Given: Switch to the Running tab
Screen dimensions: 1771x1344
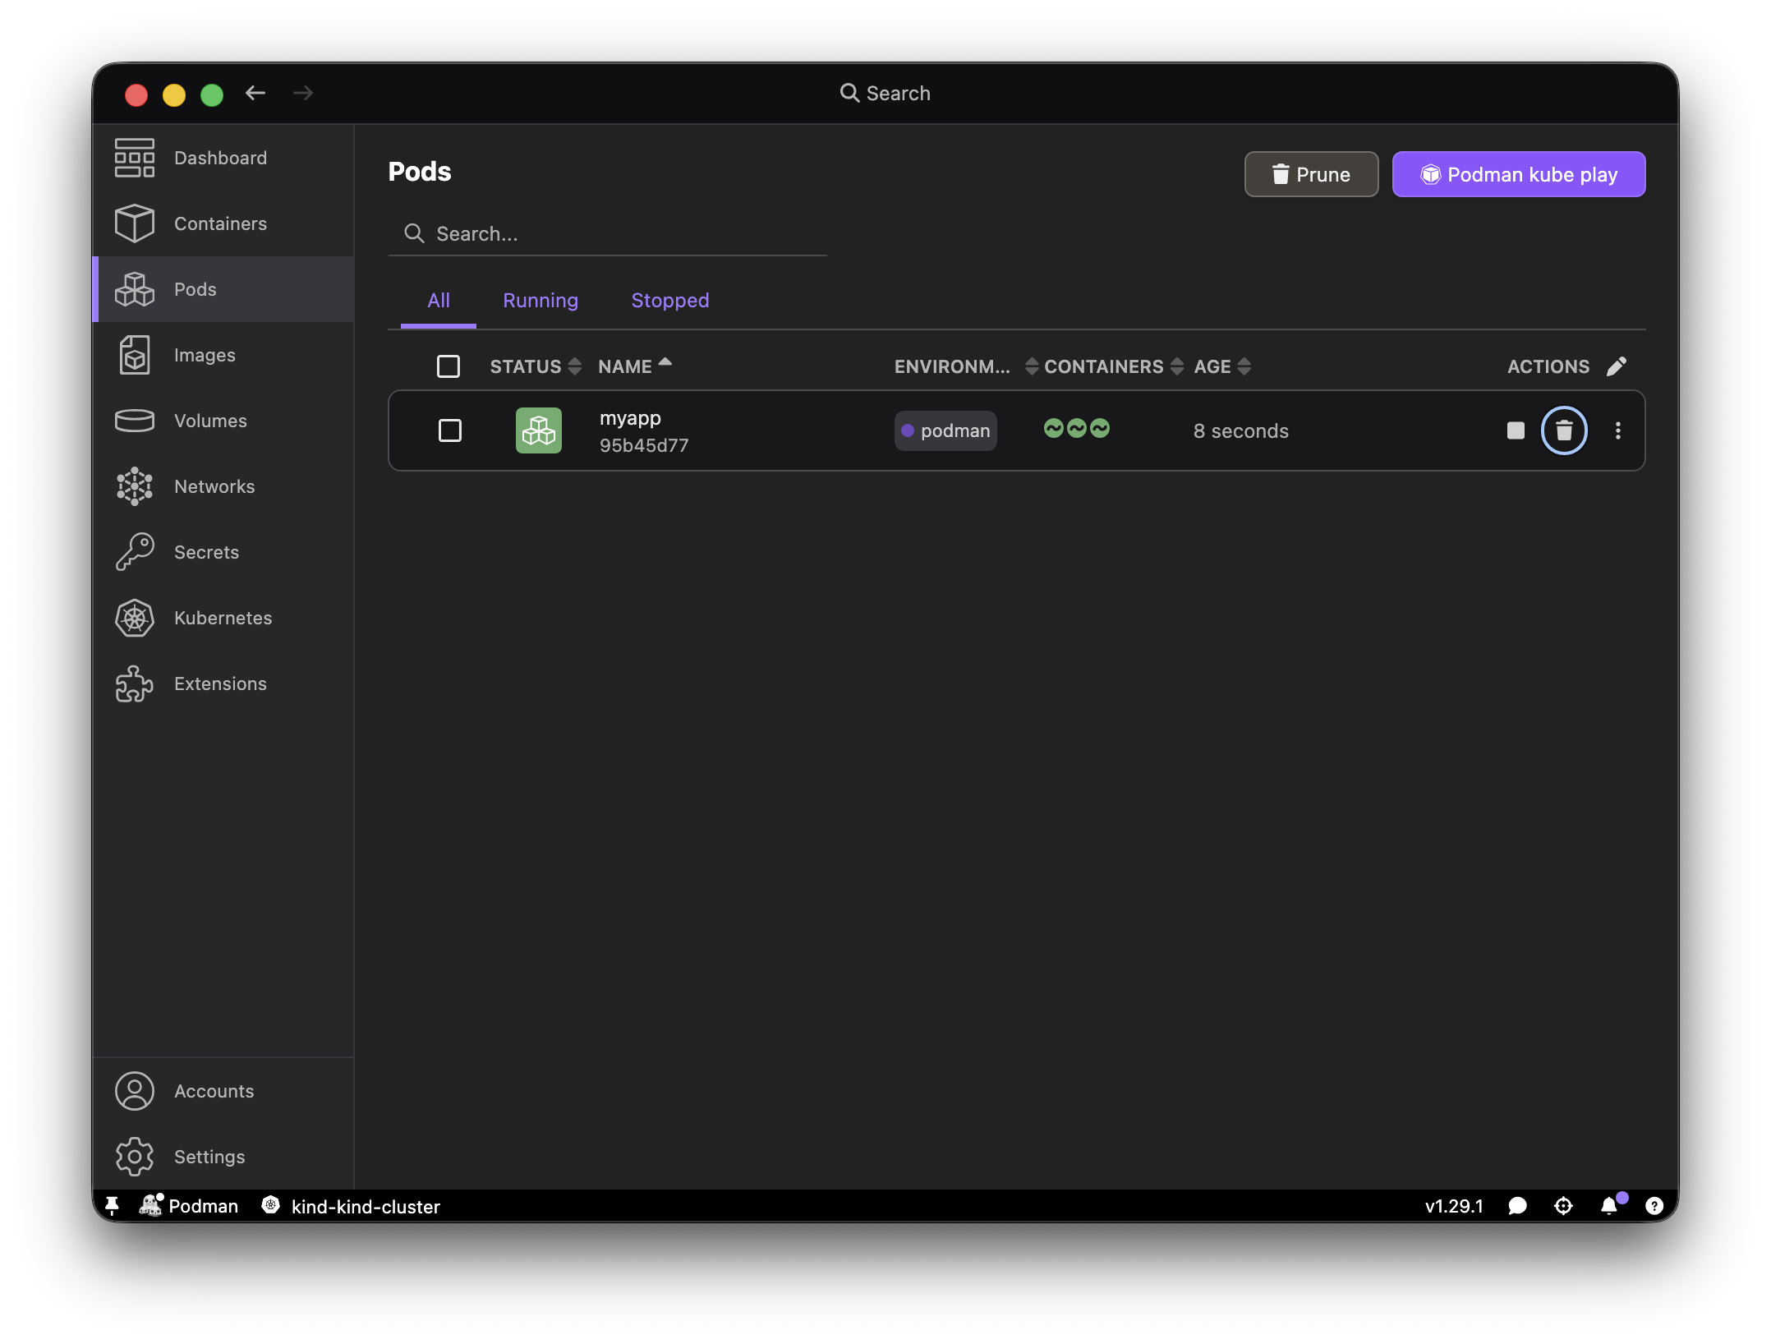Looking at the screenshot, I should click(540, 301).
